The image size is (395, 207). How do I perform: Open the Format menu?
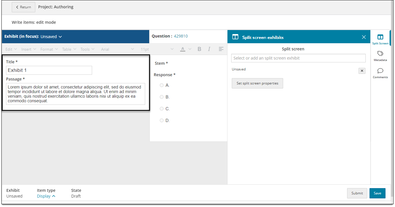[49, 49]
